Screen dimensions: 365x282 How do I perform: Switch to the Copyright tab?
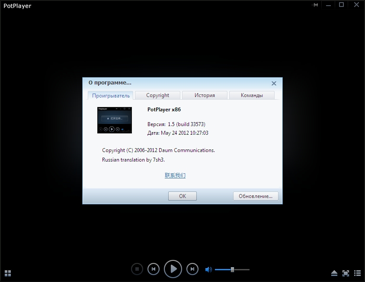pos(157,95)
